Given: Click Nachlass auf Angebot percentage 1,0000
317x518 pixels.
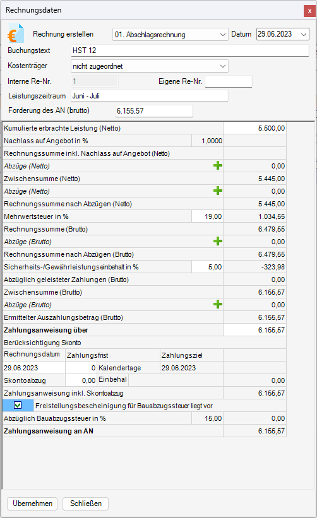Looking at the screenshot, I should pyautogui.click(x=207, y=141).
